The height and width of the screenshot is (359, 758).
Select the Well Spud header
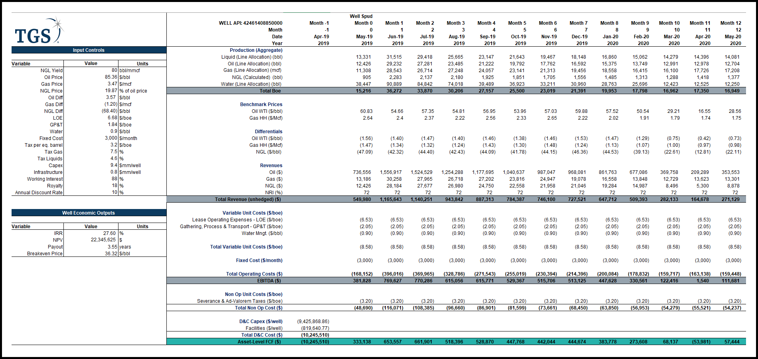click(x=361, y=16)
